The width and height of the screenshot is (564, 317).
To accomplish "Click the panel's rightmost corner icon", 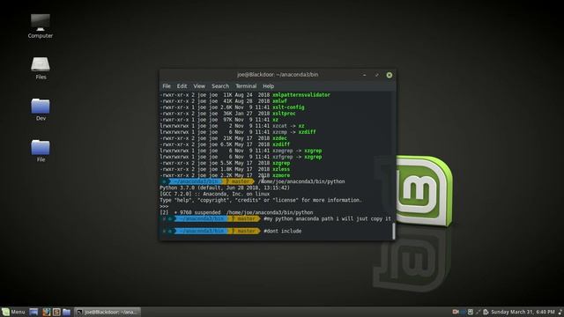I will coord(560,312).
